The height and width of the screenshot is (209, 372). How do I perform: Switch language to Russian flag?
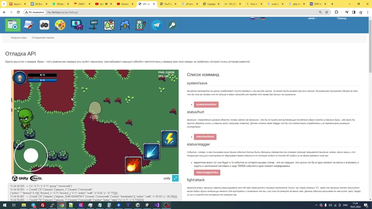point(252,18)
